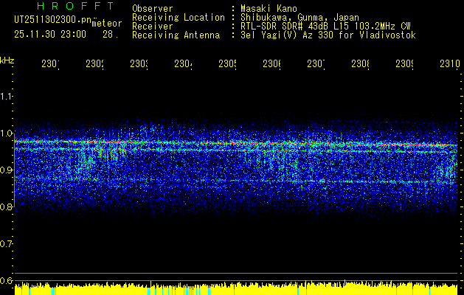Click the green HROFFT title
Image resolution: width=464 pixels, height=295 pixels.
pos(75,6)
